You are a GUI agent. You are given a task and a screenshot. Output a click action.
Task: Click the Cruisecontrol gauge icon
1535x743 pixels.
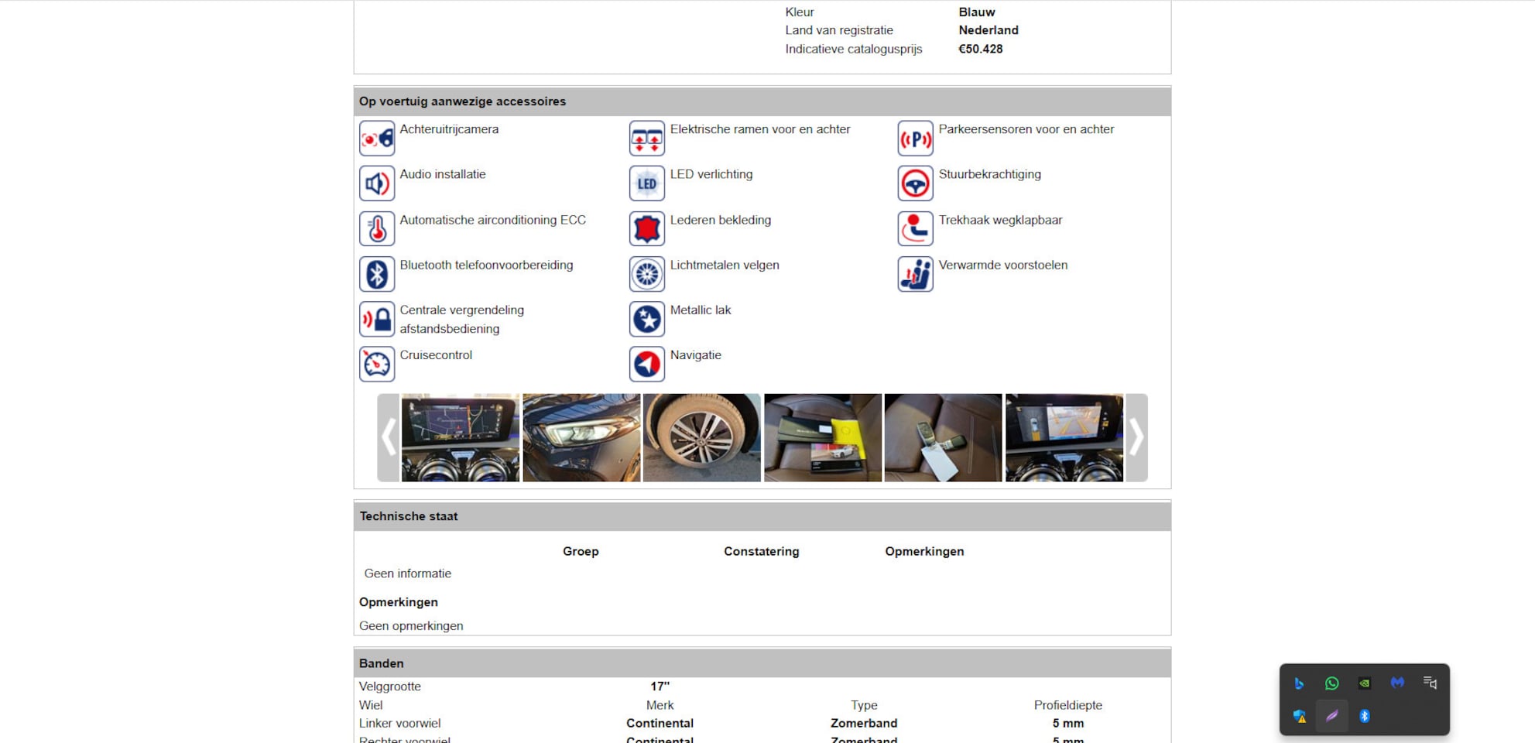tap(377, 364)
